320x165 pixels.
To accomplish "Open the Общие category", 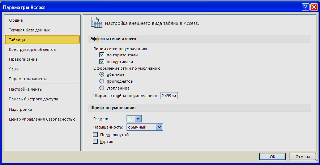I will point(42,20).
